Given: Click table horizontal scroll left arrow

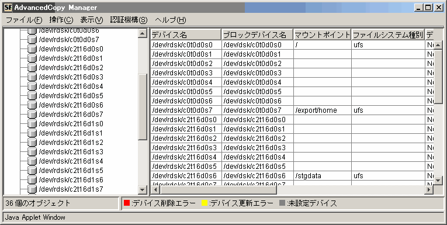Looking at the screenshot, I should click(x=155, y=189).
